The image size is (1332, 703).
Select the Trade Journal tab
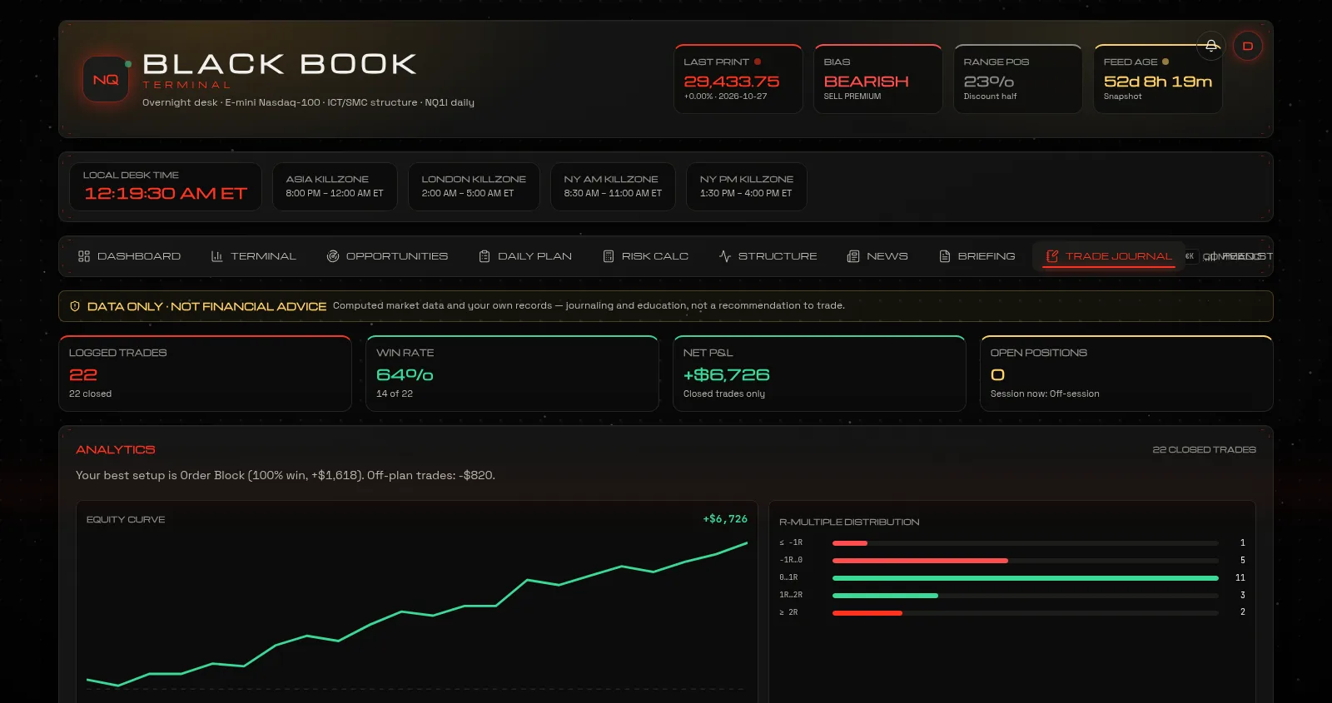point(1109,256)
